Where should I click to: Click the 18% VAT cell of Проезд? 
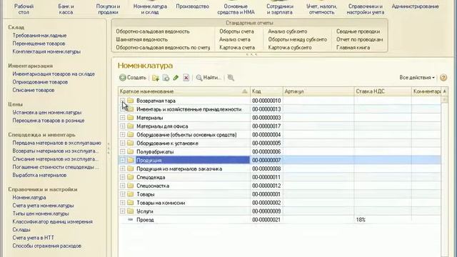pyautogui.click(x=383, y=219)
